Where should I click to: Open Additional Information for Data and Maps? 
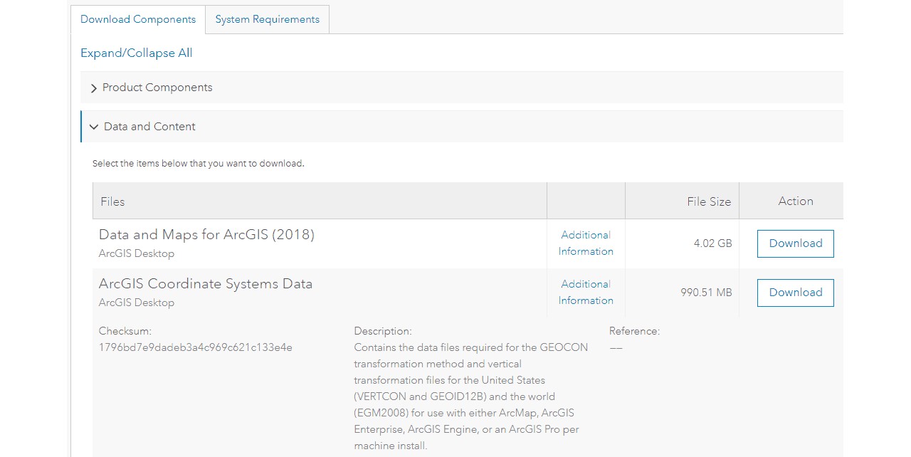coord(586,243)
